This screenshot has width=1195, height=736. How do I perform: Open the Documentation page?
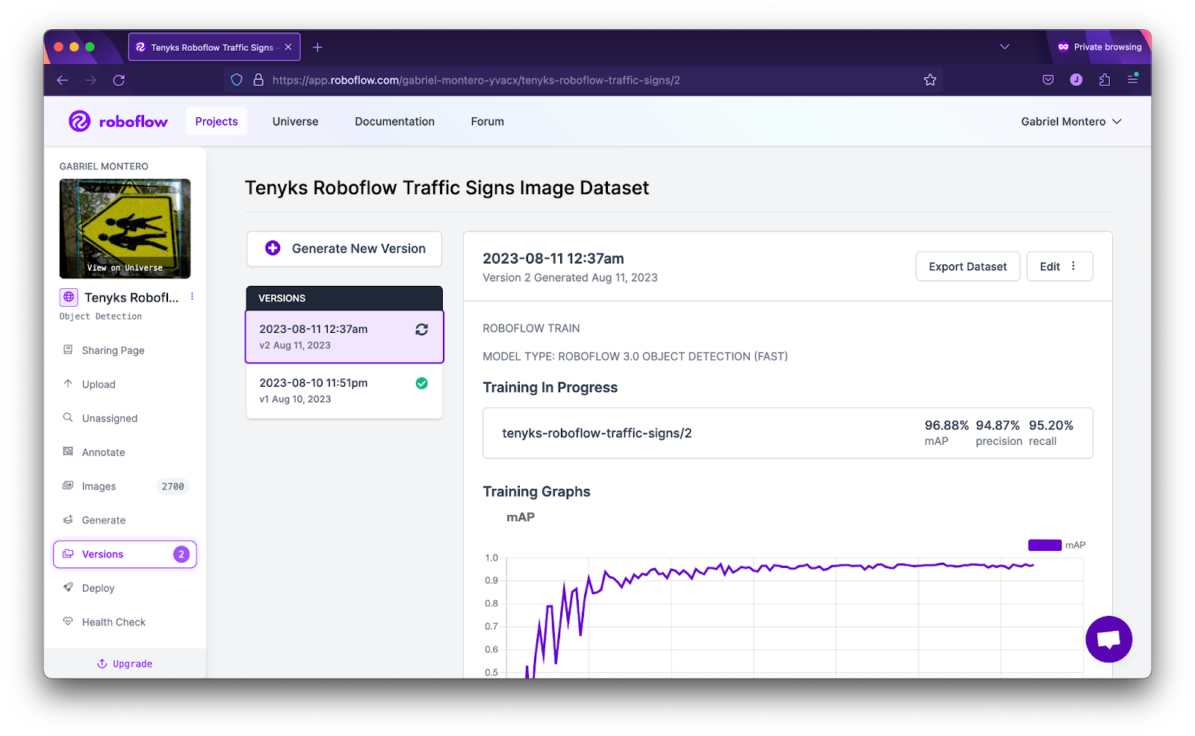click(x=394, y=121)
